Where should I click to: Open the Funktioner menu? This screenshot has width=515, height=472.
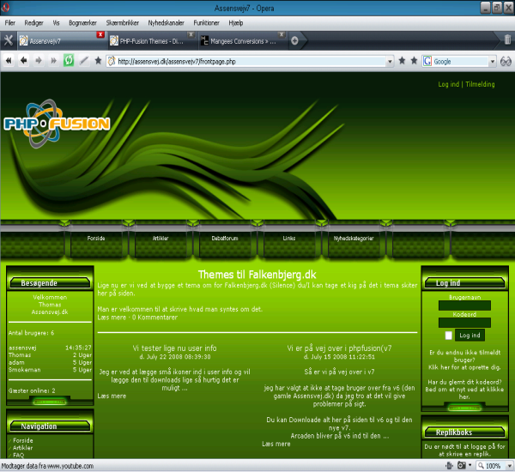206,22
